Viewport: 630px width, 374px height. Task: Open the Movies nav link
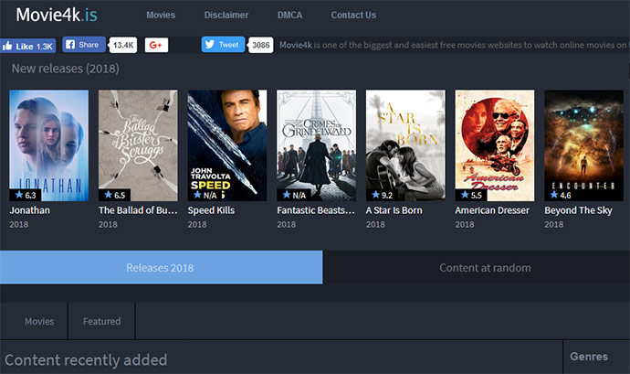coord(161,16)
